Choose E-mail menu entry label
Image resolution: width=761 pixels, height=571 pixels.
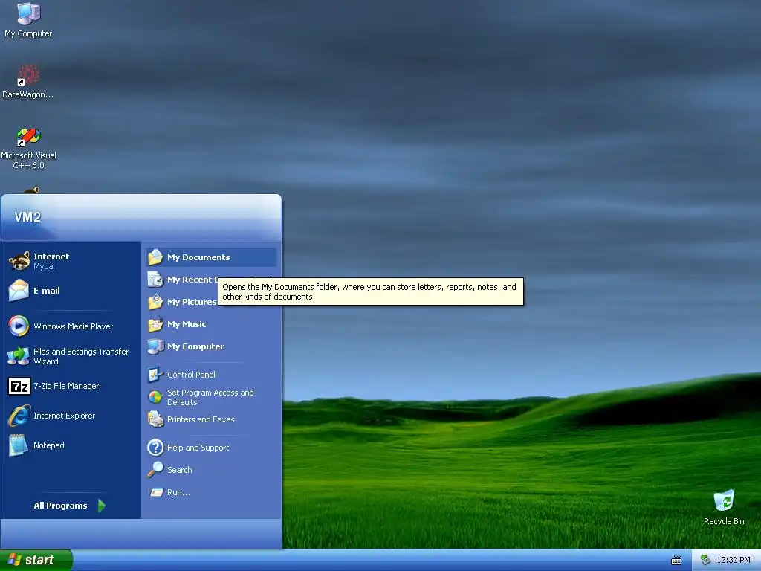click(47, 291)
